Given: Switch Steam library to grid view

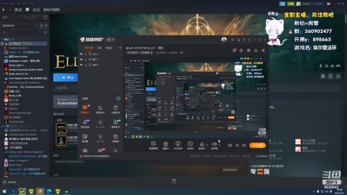Looking at the screenshot, I should [x=46, y=17].
